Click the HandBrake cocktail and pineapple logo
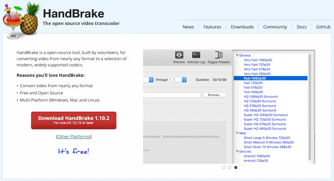Screen dimensions: 334x181 tap(21, 21)
